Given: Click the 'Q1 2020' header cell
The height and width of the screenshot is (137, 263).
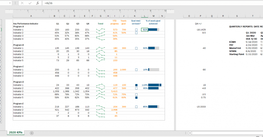Looking at the screenshot, I should [x=251, y=33].
